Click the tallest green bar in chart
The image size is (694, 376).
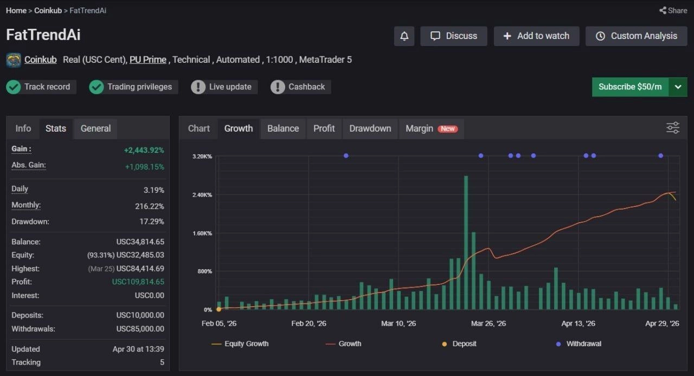click(x=466, y=243)
